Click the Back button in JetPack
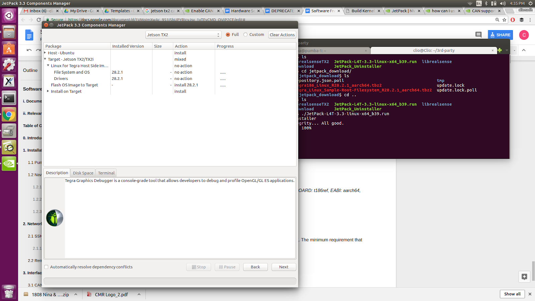 click(255, 267)
